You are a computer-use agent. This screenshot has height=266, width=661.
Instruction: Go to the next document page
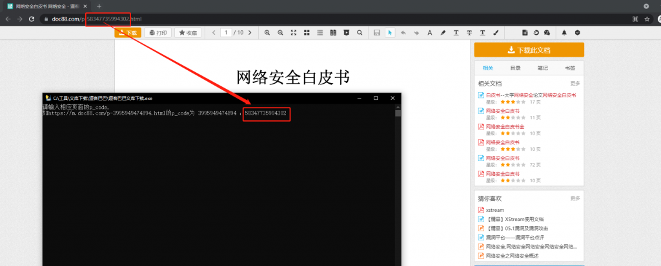coord(250,32)
